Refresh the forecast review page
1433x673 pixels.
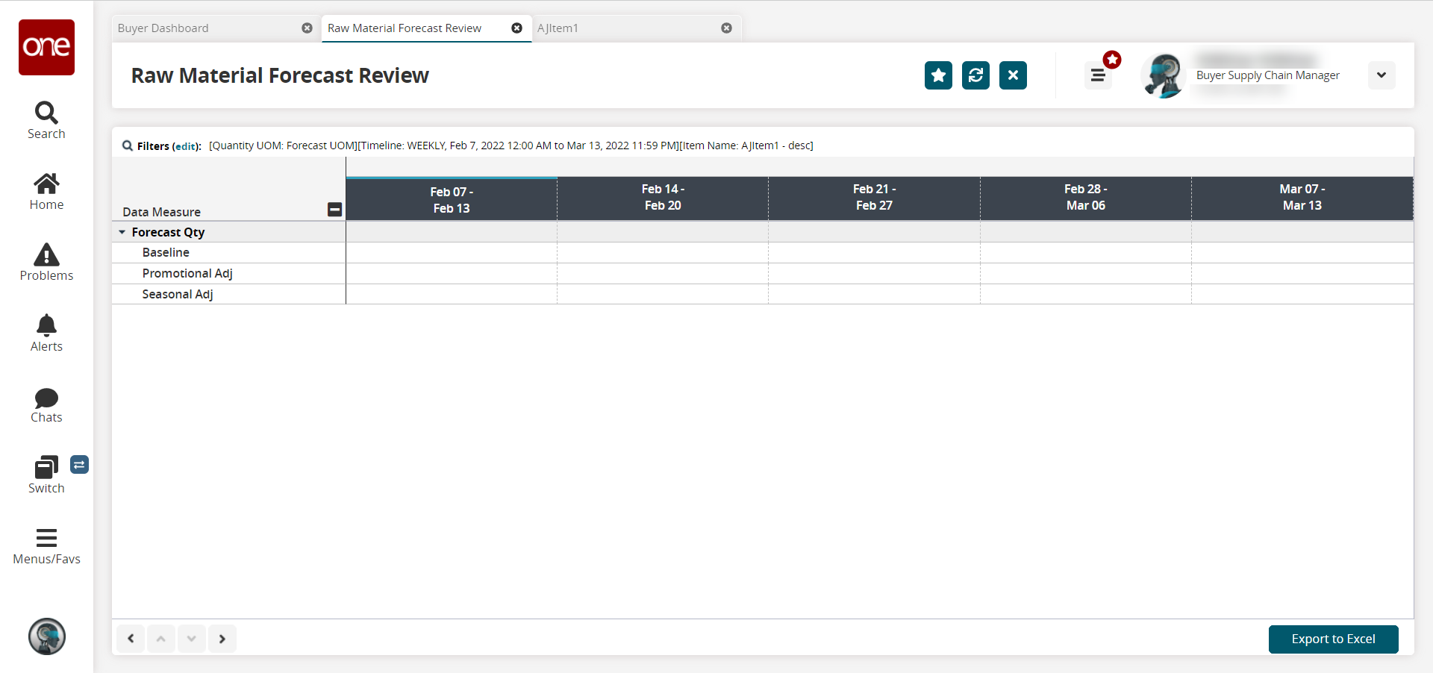pyautogui.click(x=975, y=75)
